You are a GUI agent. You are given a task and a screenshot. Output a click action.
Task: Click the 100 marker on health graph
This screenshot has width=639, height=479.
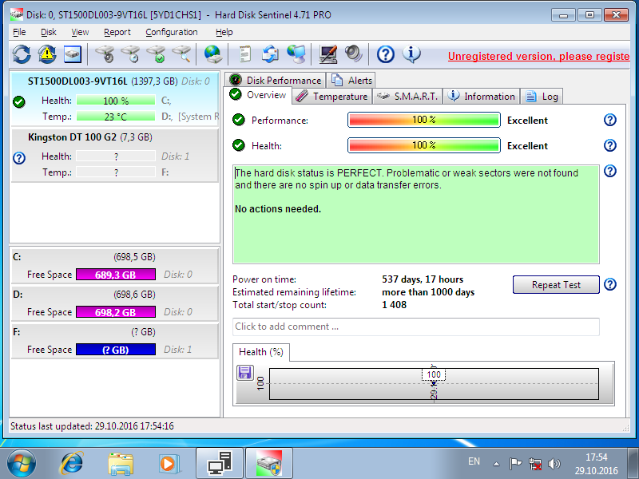pyautogui.click(x=434, y=374)
